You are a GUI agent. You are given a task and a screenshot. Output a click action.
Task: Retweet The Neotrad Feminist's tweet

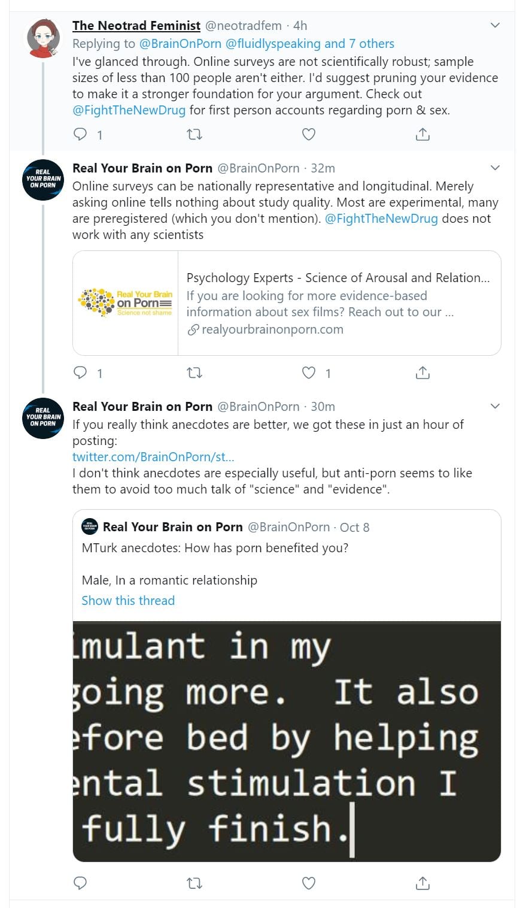[x=194, y=134]
